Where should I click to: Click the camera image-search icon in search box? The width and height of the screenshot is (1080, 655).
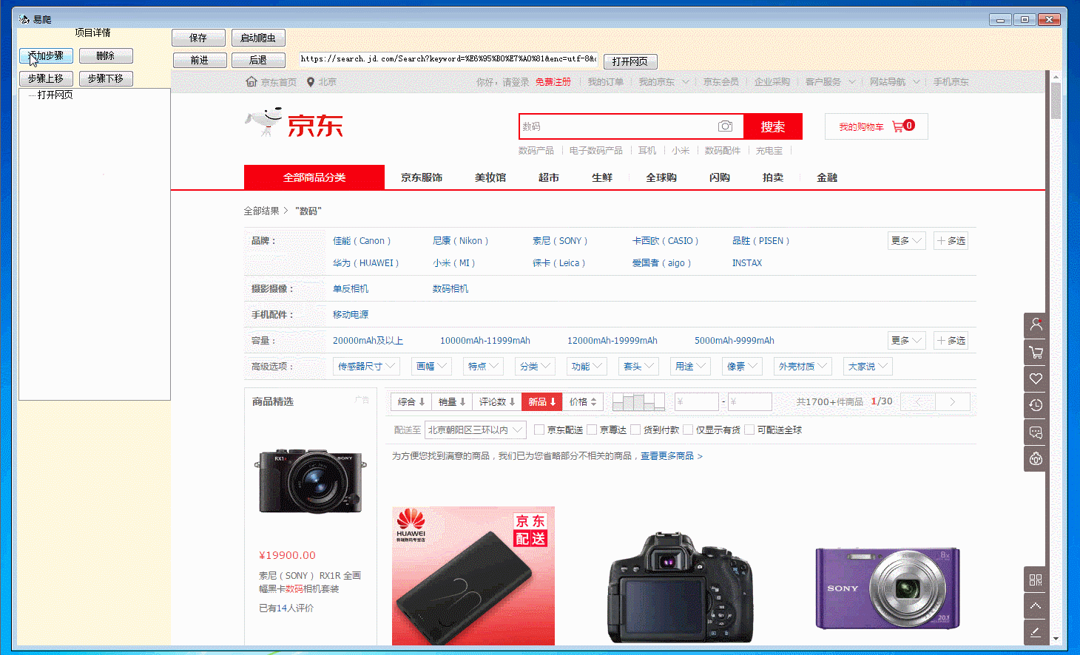click(726, 126)
